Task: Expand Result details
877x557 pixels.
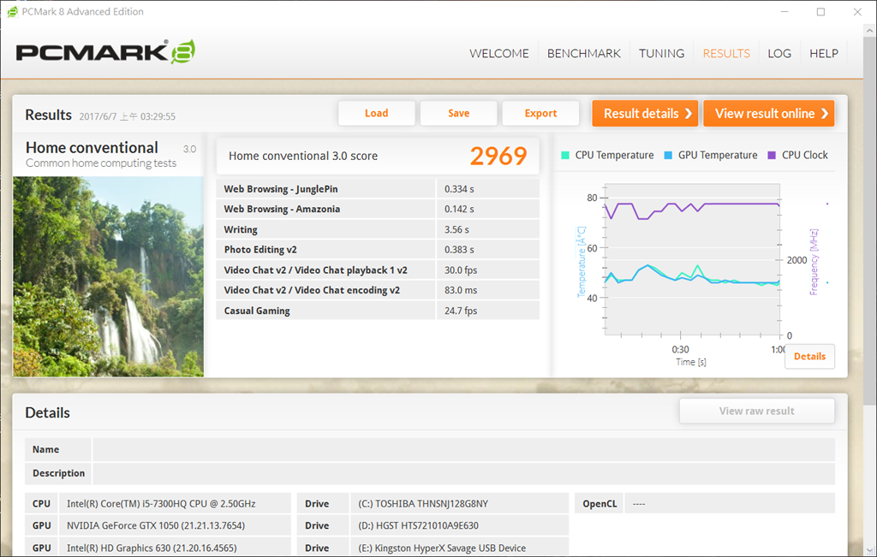Action: [645, 113]
